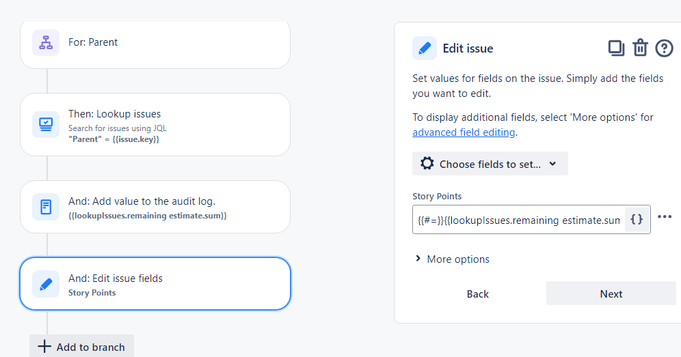Click the dropdown chevron in Choose fields

552,164
